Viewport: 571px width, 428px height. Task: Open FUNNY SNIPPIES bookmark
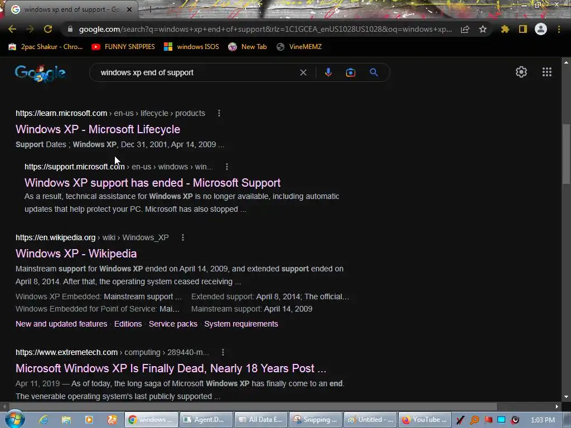(123, 47)
